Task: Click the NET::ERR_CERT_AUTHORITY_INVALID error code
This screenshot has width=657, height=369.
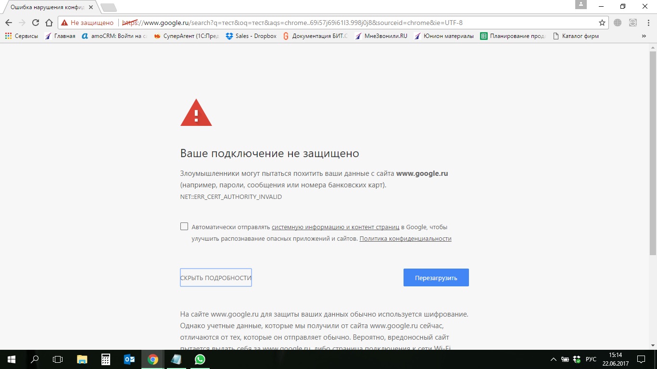Action: [x=231, y=197]
